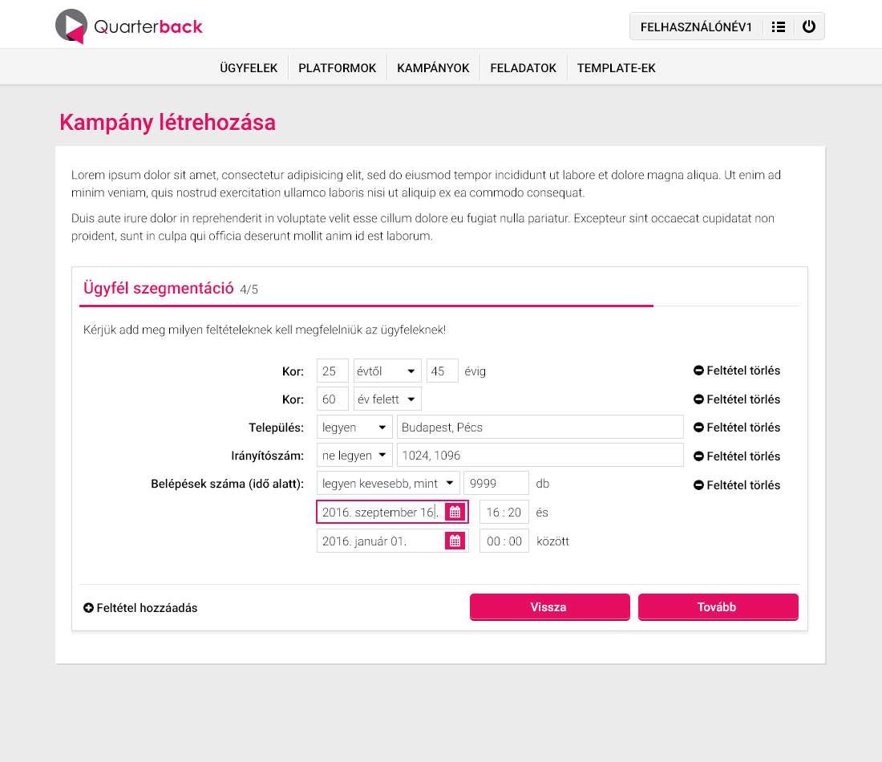Screen dimensions: 882x762
Task: Expand the 'évtől' age dropdown
Action: [387, 371]
